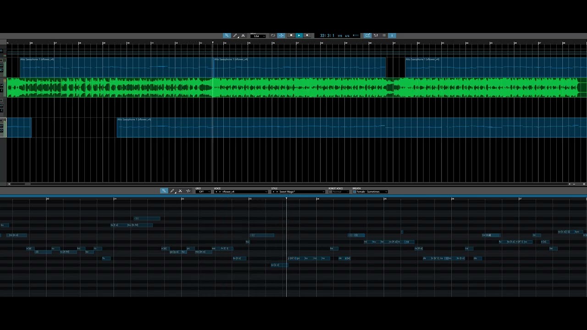Toggle the ROBOT VOICE checkbox
The height and width of the screenshot is (330, 587).
click(330, 192)
